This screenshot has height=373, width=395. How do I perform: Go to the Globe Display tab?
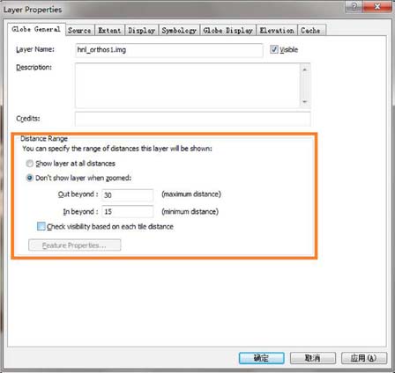[228, 30]
